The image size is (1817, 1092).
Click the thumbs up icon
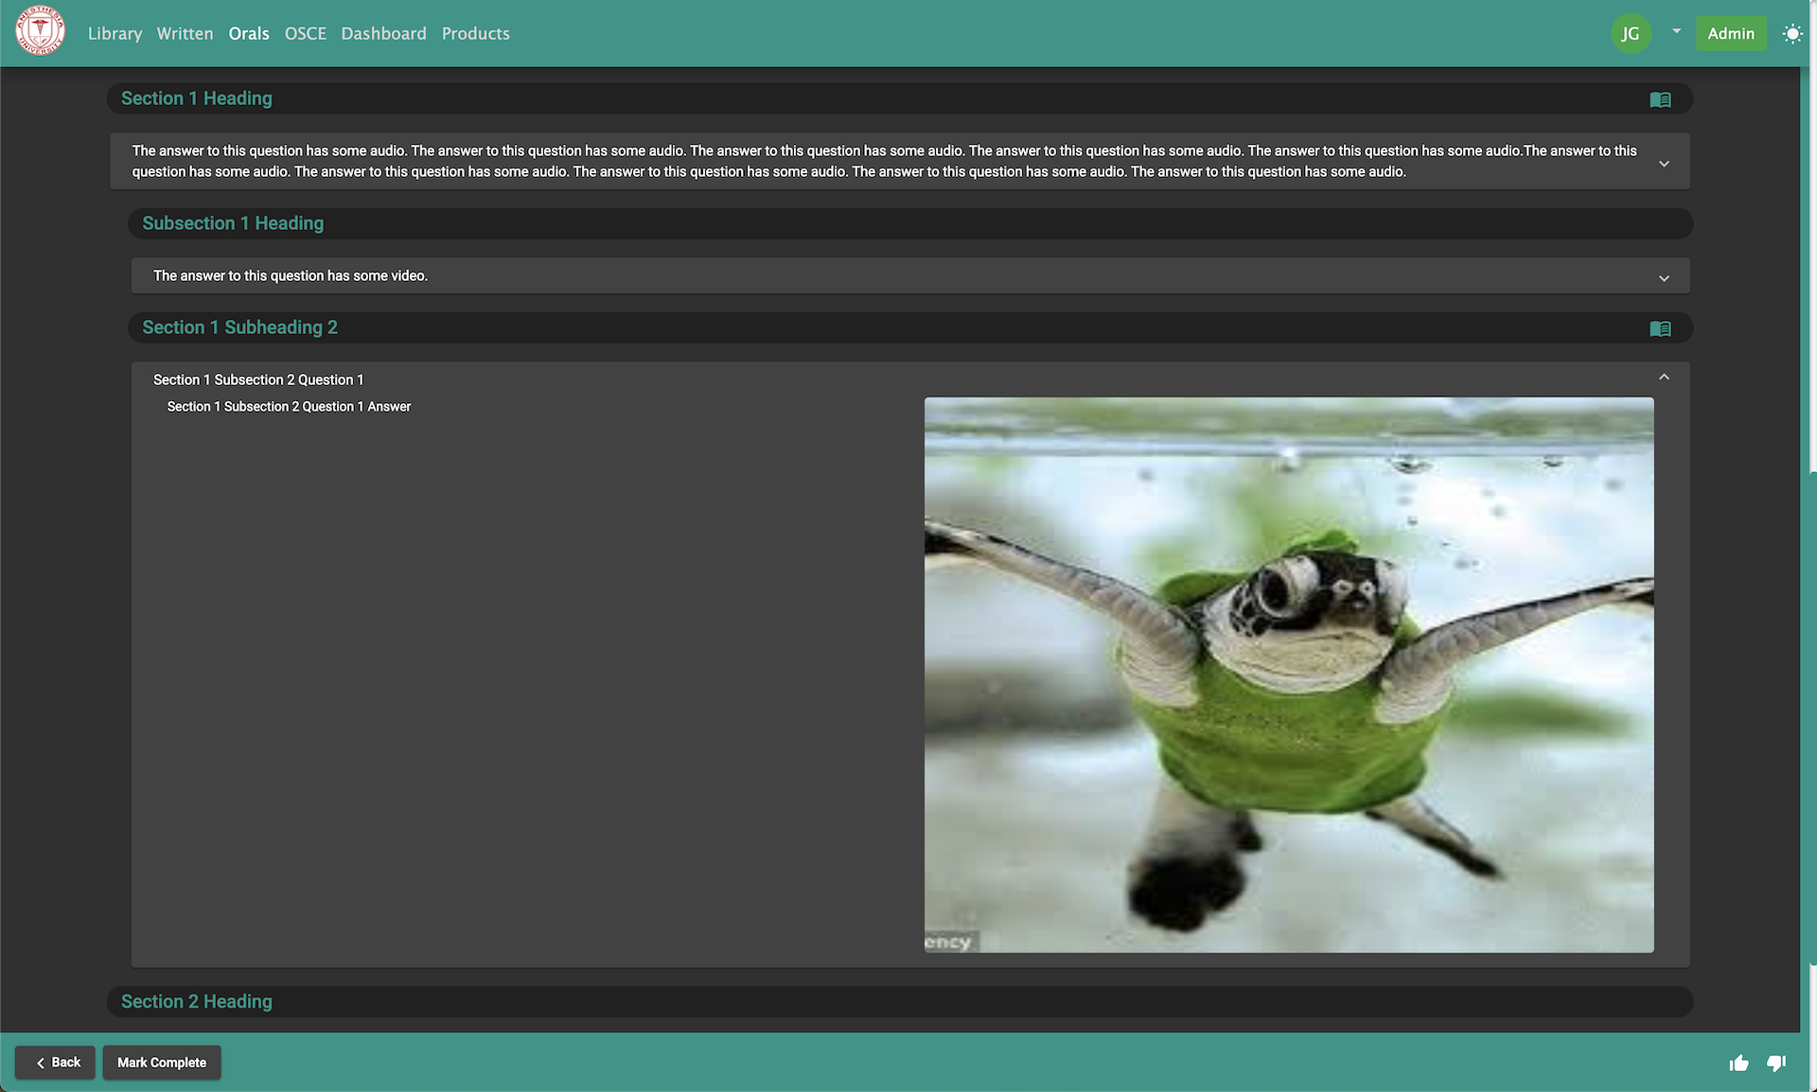point(1738,1063)
